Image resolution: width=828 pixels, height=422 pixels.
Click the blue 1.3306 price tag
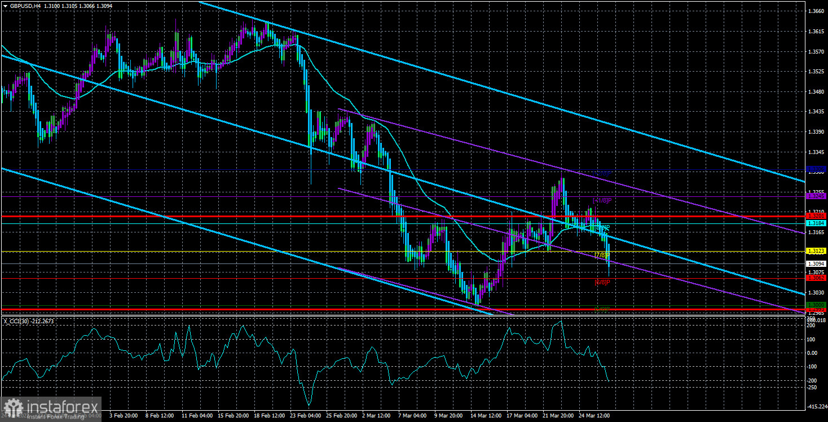coord(816,169)
